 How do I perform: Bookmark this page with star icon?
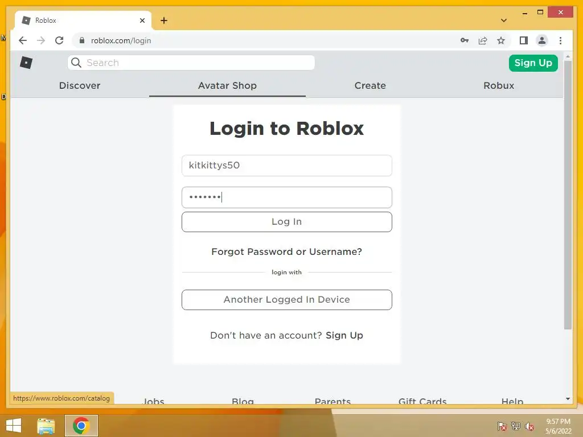pyautogui.click(x=501, y=40)
